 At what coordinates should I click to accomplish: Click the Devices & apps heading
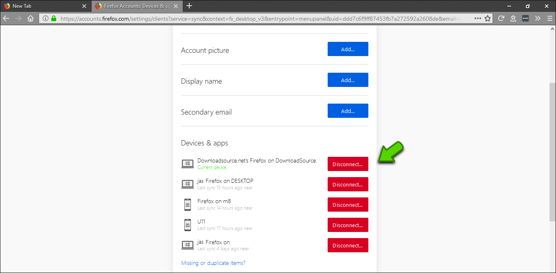tap(204, 143)
